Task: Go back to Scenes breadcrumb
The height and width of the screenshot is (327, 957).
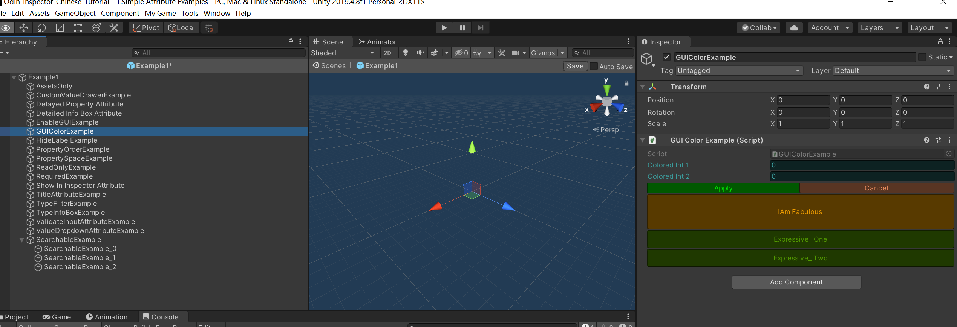Action: [329, 66]
